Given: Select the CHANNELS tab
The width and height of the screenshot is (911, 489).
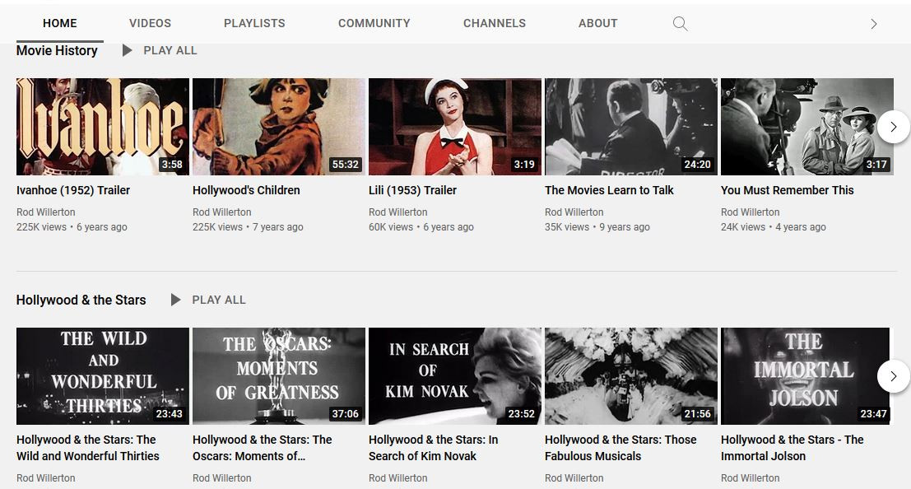Looking at the screenshot, I should tap(495, 23).
